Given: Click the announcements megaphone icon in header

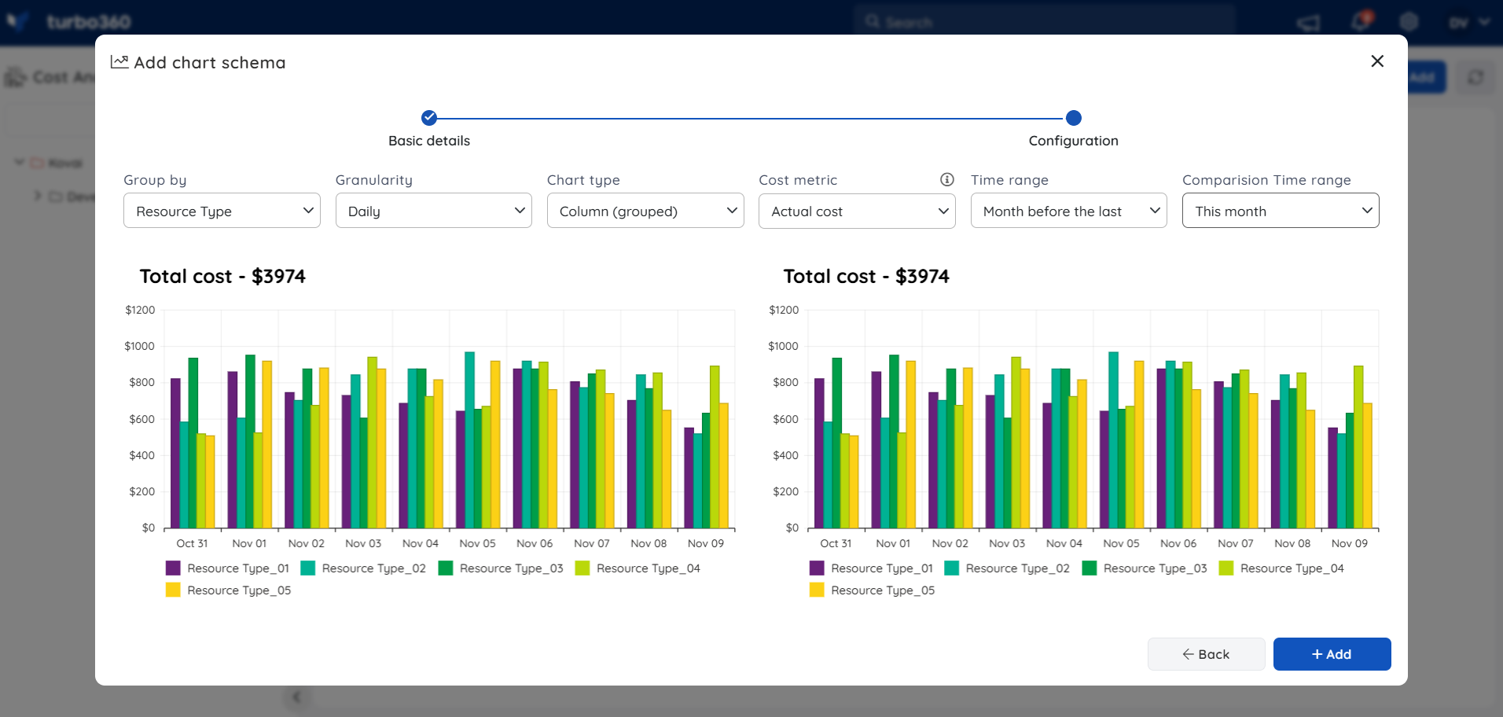Looking at the screenshot, I should (1309, 22).
